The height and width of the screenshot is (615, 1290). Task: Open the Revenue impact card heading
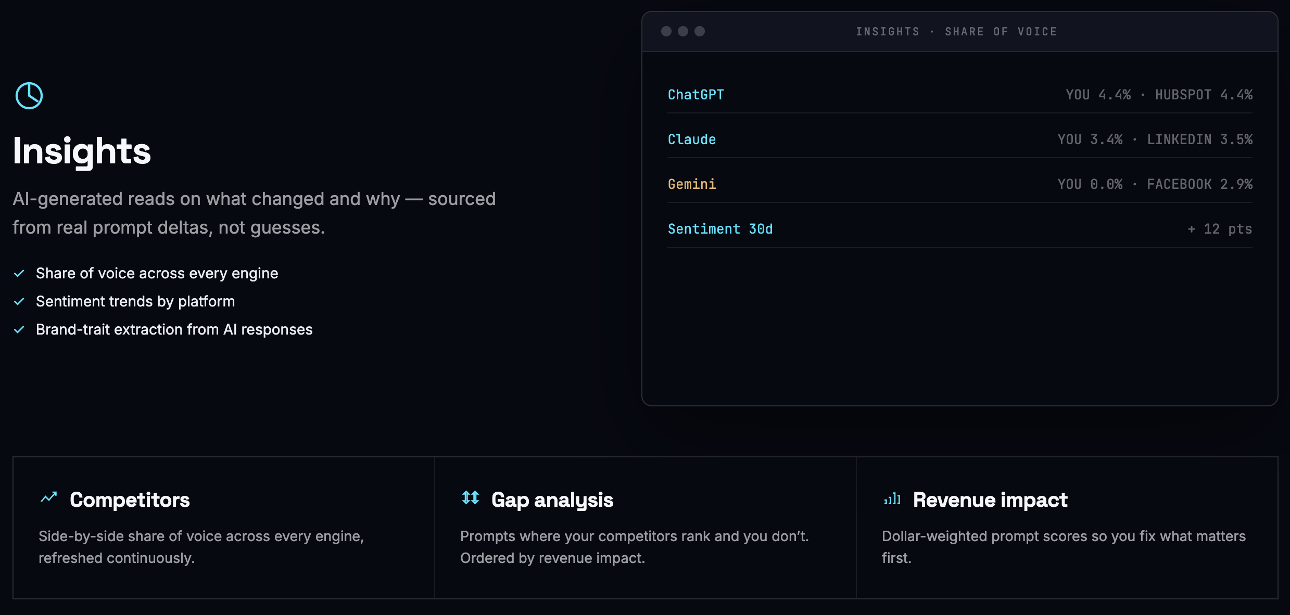pos(990,500)
